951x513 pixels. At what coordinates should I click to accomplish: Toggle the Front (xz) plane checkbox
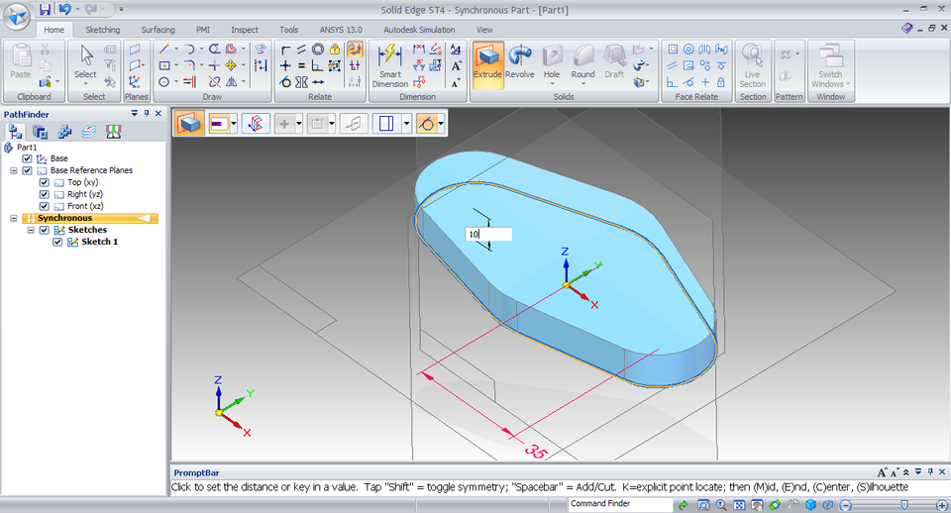click(x=45, y=206)
